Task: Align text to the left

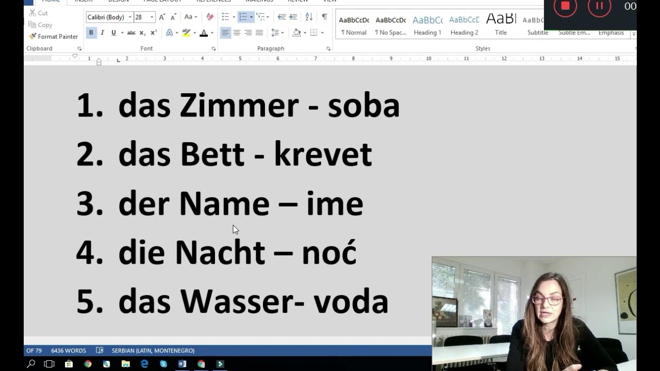Action: pyautogui.click(x=225, y=32)
